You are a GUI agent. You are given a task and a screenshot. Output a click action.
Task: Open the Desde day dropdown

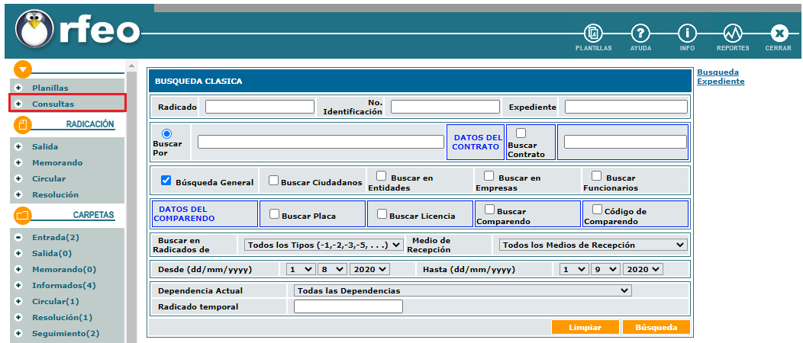299,269
